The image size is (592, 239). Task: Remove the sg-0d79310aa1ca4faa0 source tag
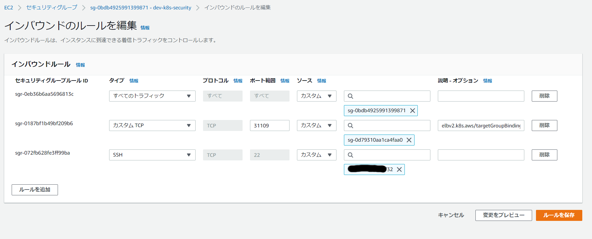coord(409,140)
